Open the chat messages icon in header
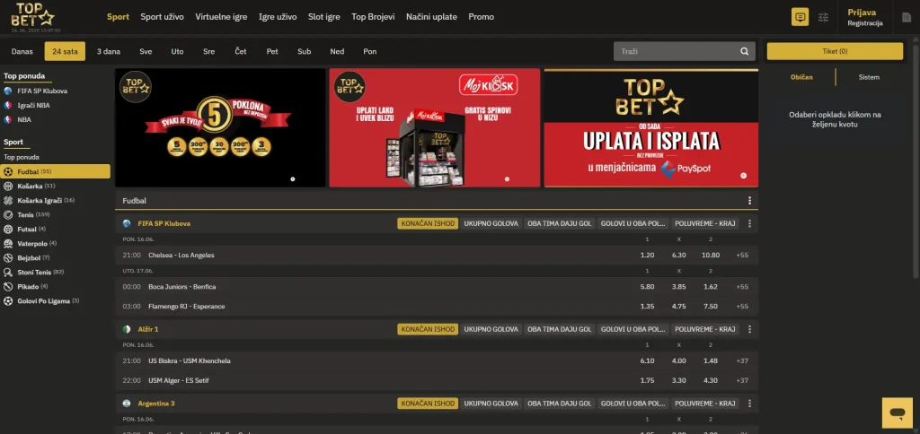920x434 pixels. (x=800, y=17)
